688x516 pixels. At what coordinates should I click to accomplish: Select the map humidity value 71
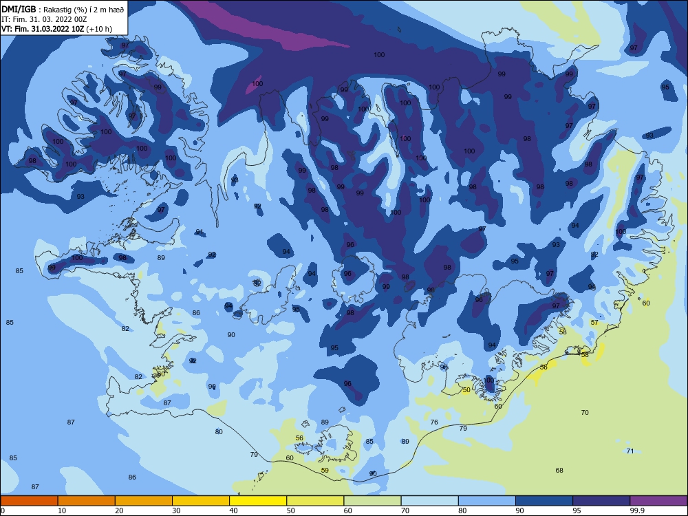click(x=630, y=451)
